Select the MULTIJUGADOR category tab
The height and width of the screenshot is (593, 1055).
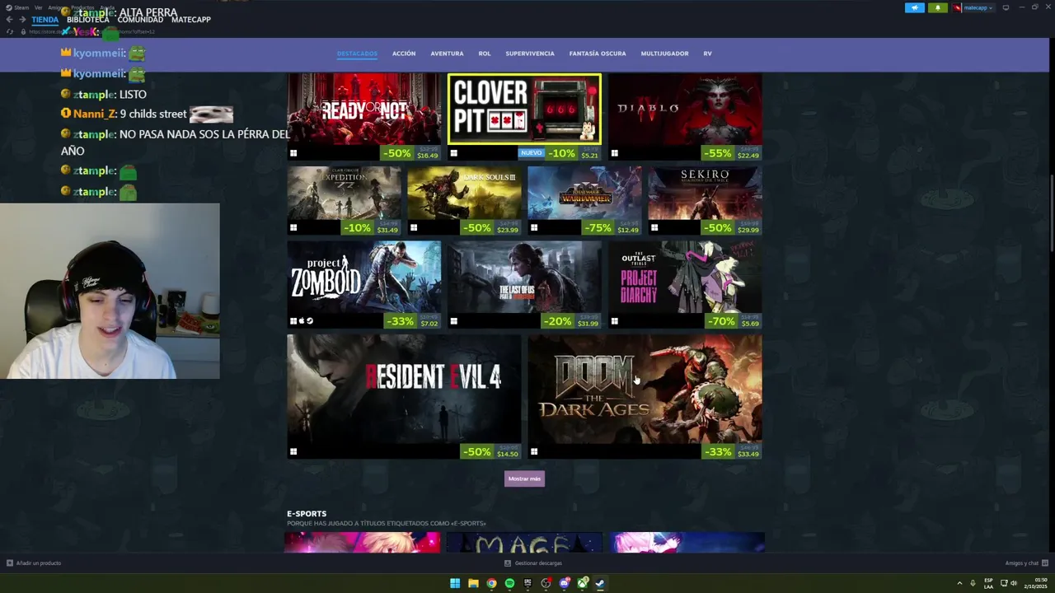pyautogui.click(x=664, y=54)
